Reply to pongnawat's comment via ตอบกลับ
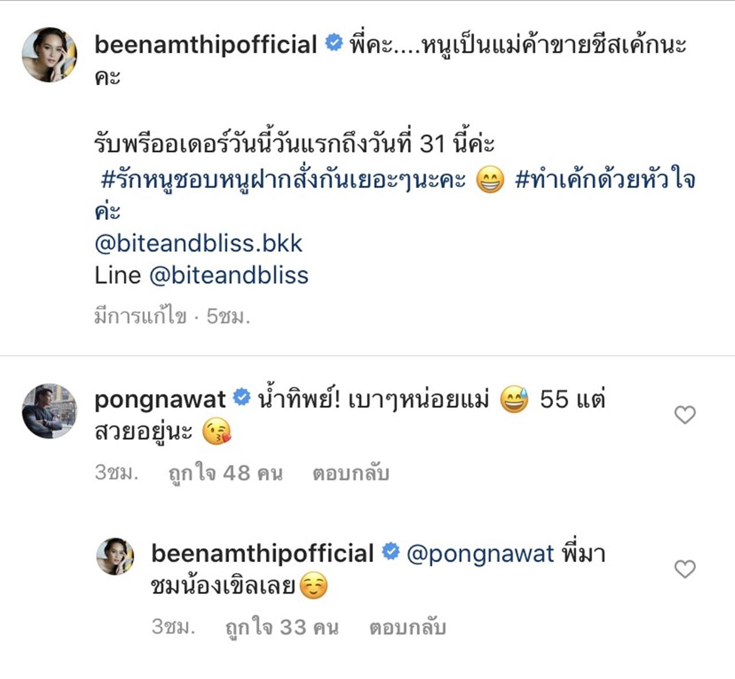 (x=350, y=473)
